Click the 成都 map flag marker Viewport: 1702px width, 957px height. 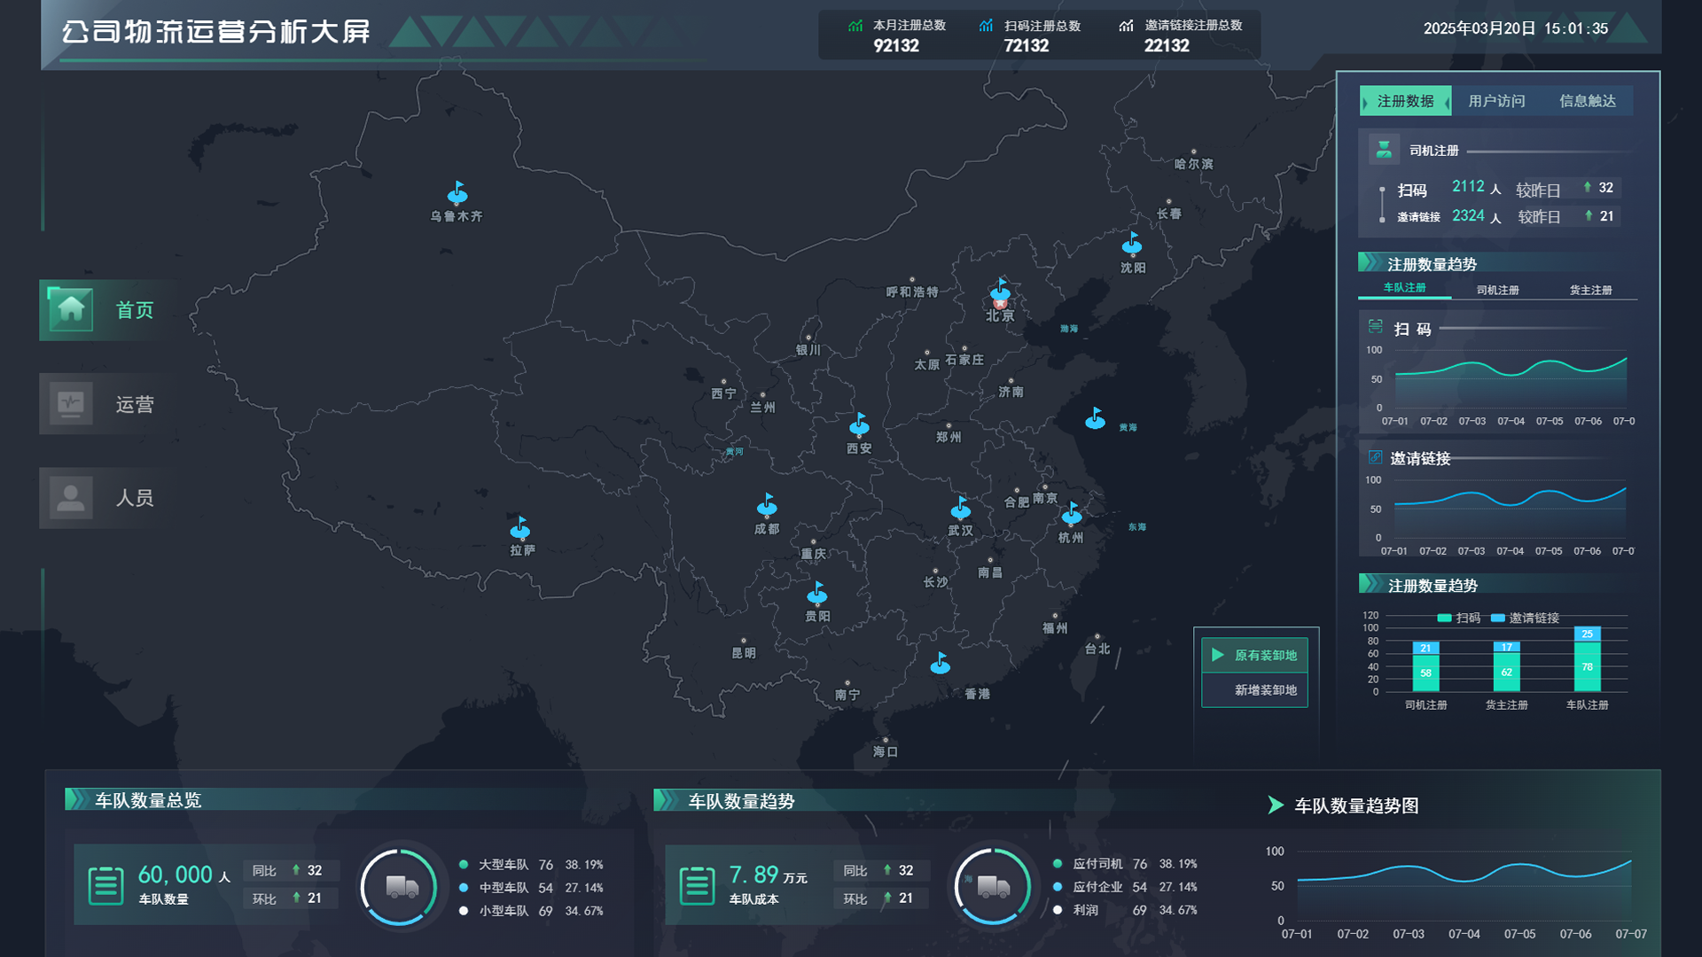[767, 505]
